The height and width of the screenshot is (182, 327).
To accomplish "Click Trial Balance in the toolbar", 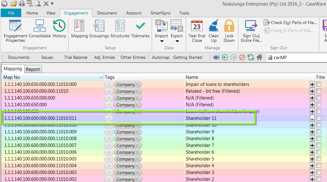I will point(76,57).
